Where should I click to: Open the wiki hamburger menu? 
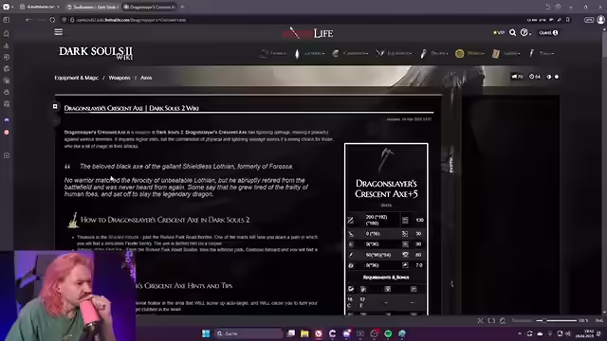(x=59, y=32)
